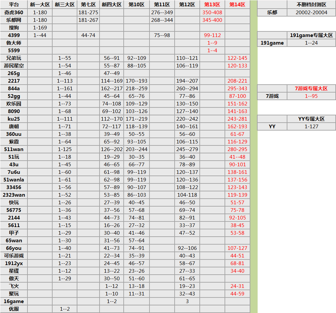Viewport: 336px width, 313px height.
Task: Select the cell with value 350-408
Action: (212, 13)
